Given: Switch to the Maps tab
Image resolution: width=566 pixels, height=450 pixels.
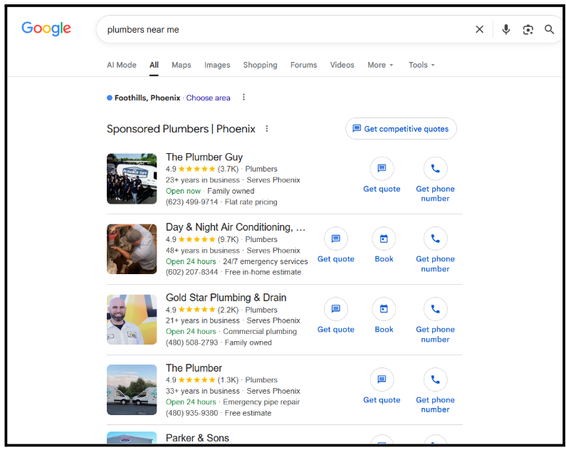Looking at the screenshot, I should pyautogui.click(x=182, y=65).
